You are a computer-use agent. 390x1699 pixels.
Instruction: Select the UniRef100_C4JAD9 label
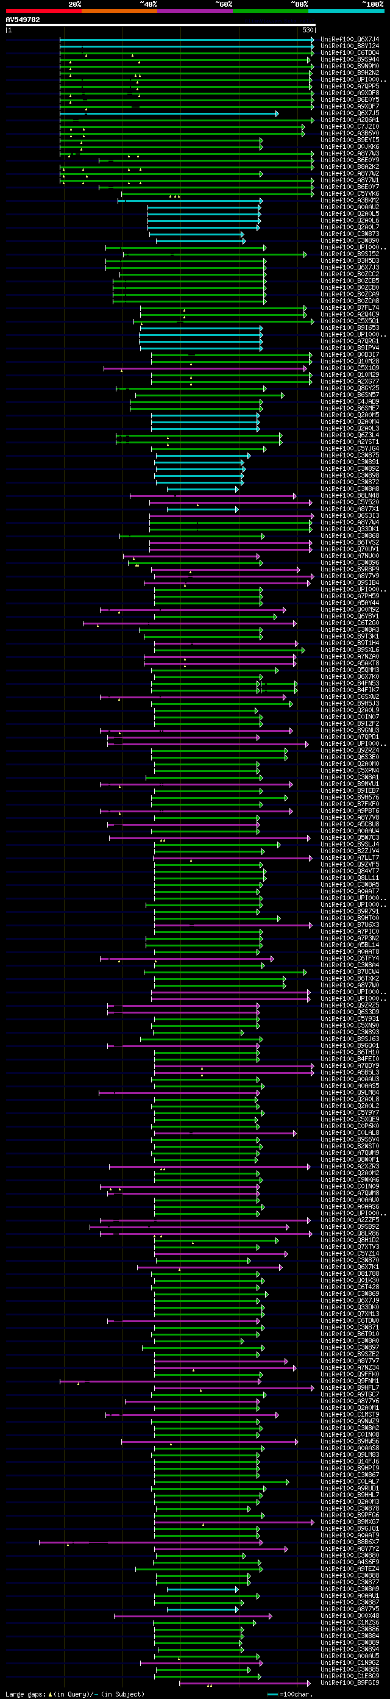350,402
